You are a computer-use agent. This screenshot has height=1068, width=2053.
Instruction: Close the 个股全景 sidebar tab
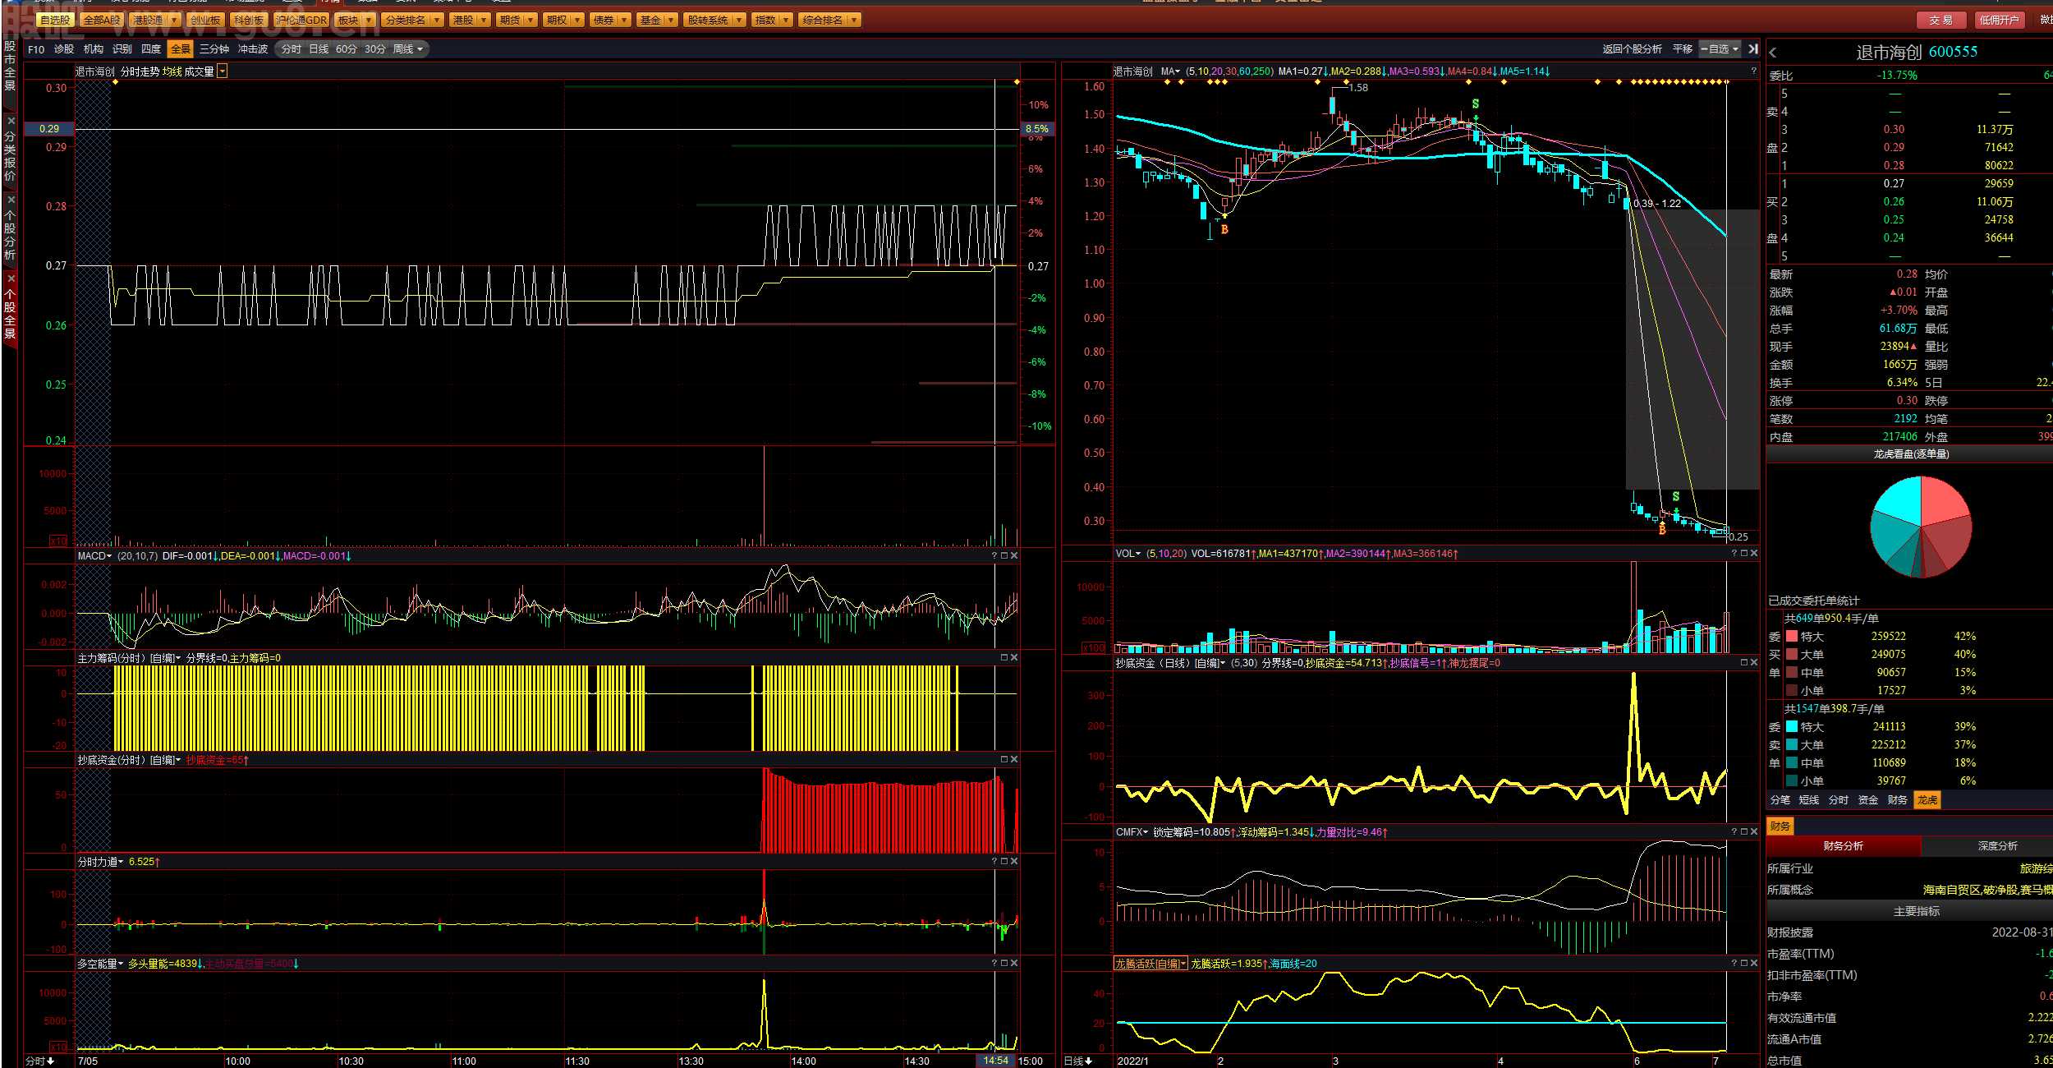pyautogui.click(x=11, y=279)
